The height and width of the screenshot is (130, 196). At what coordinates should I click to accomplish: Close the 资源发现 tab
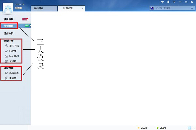pos(83,8)
